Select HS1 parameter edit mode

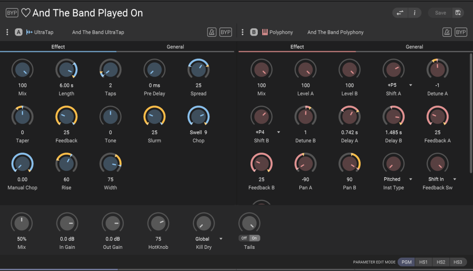423,262
